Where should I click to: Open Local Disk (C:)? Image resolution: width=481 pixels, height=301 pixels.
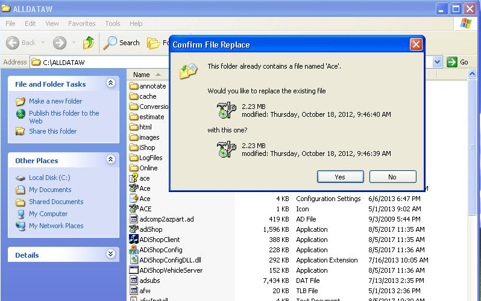point(49,178)
